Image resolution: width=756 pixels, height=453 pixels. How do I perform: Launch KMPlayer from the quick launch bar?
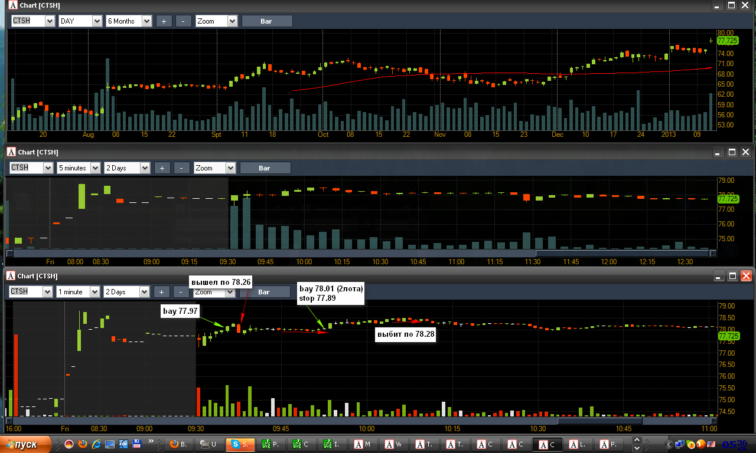tap(123, 444)
